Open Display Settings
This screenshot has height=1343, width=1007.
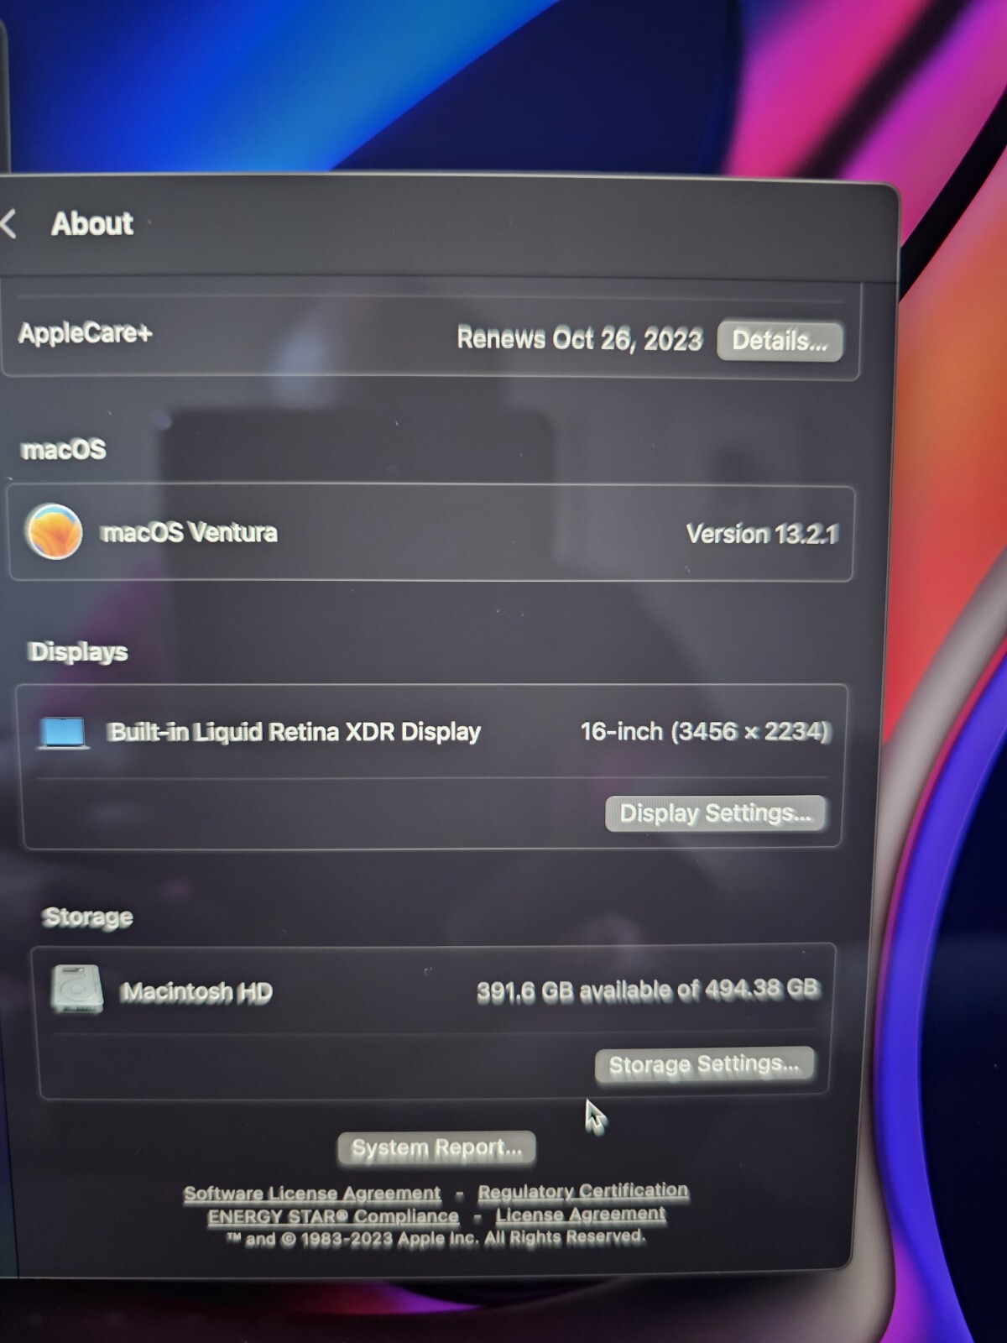click(x=715, y=813)
